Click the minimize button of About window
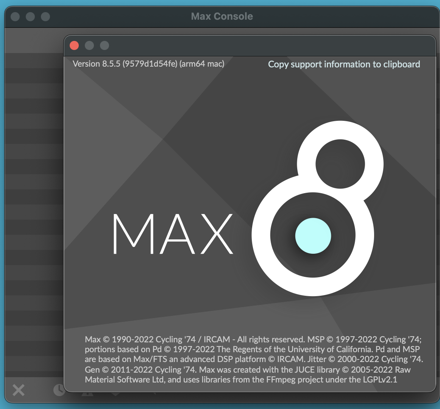Screen dimensions: 440x409 click(89, 45)
